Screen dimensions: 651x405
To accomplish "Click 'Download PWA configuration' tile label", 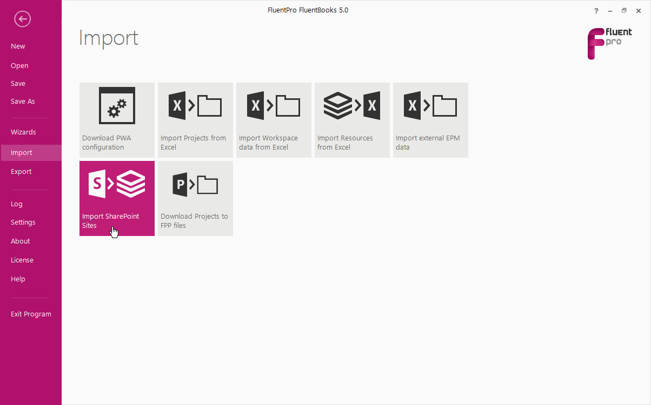I will pos(107,143).
